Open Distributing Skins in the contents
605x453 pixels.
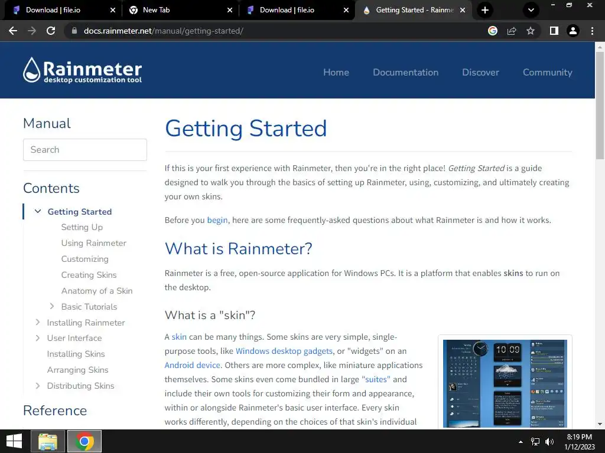pos(80,386)
